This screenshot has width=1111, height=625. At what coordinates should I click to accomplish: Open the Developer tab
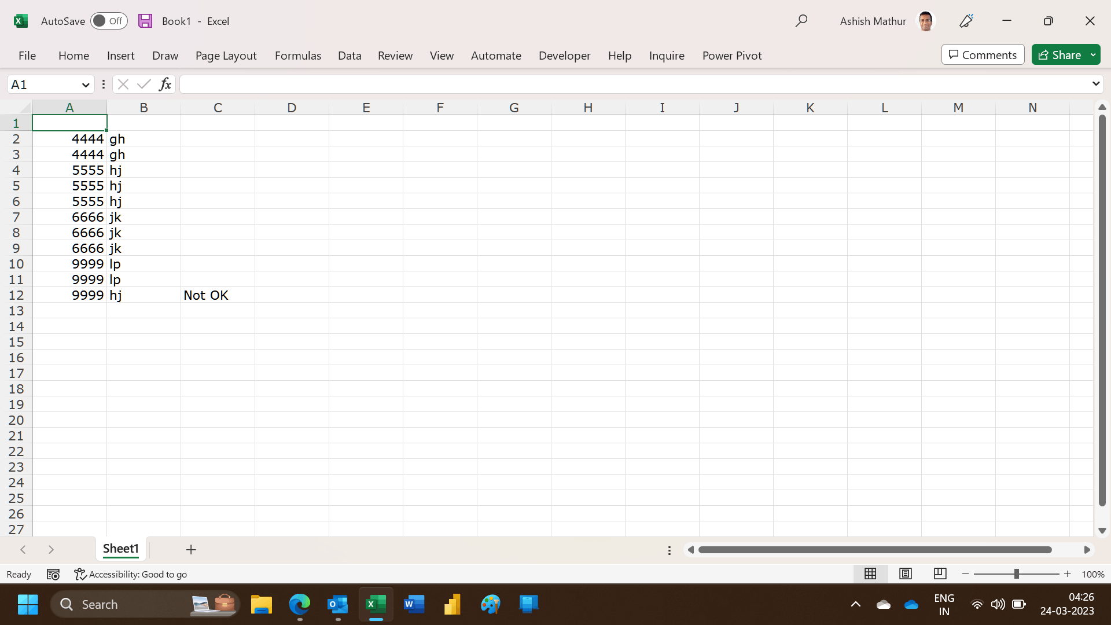564,56
